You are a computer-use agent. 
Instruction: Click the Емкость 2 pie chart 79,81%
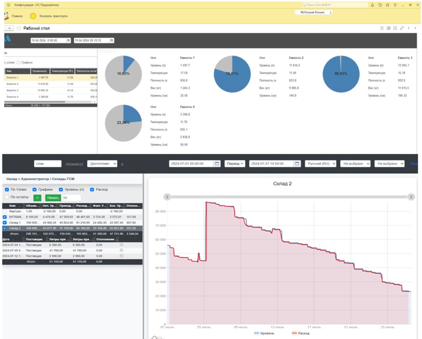point(232,74)
